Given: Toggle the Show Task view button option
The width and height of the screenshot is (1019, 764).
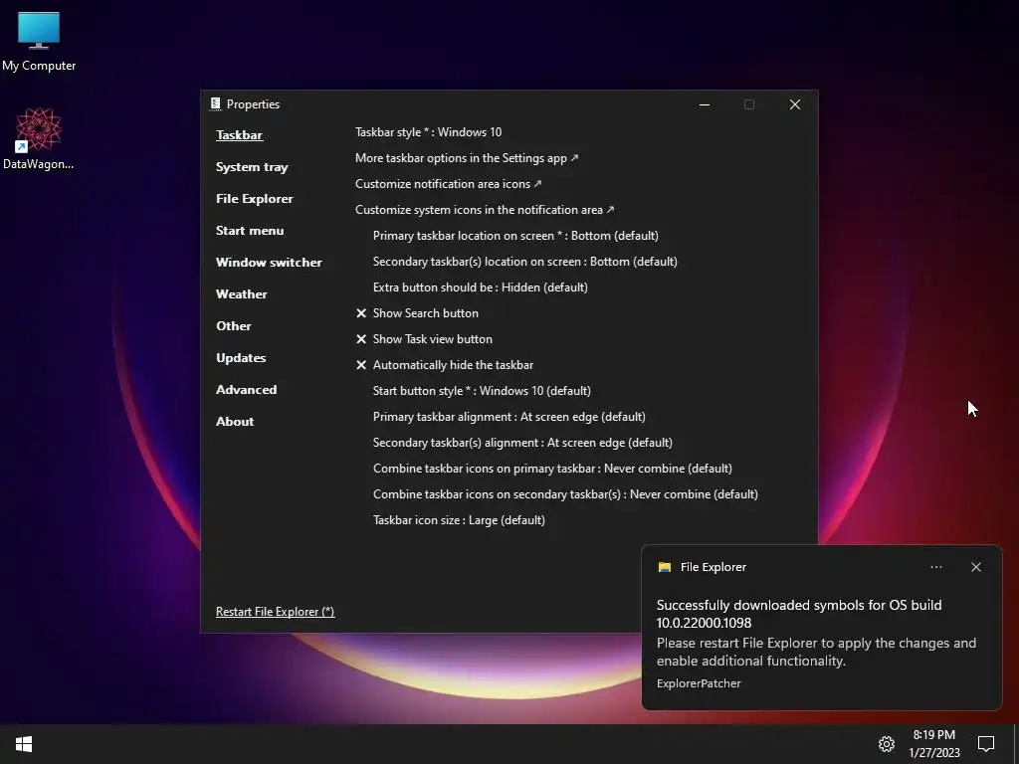Looking at the screenshot, I should click(x=424, y=339).
